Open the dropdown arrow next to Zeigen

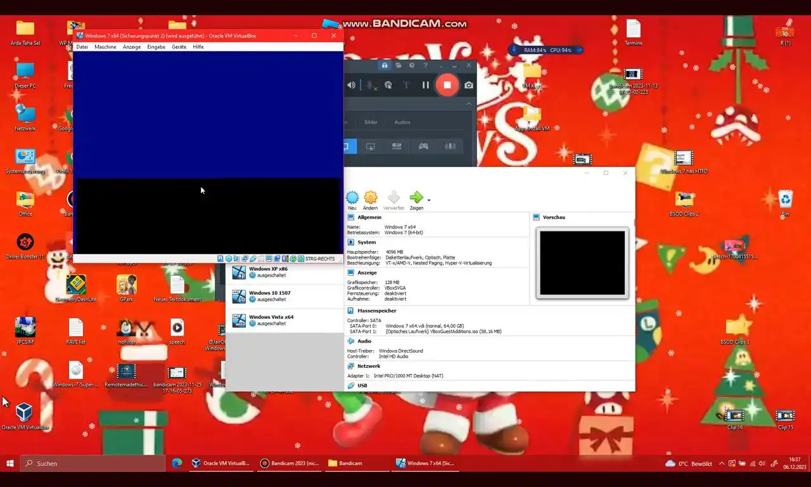click(429, 200)
